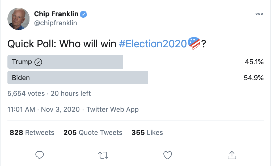This screenshot has width=272, height=166.
Task: Retweet using the arrows icon
Action: pos(103,155)
